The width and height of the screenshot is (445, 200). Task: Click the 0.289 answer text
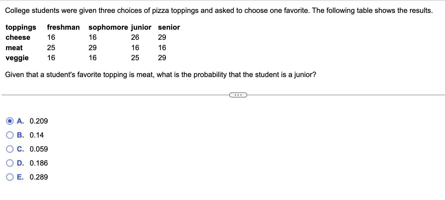tap(39, 177)
